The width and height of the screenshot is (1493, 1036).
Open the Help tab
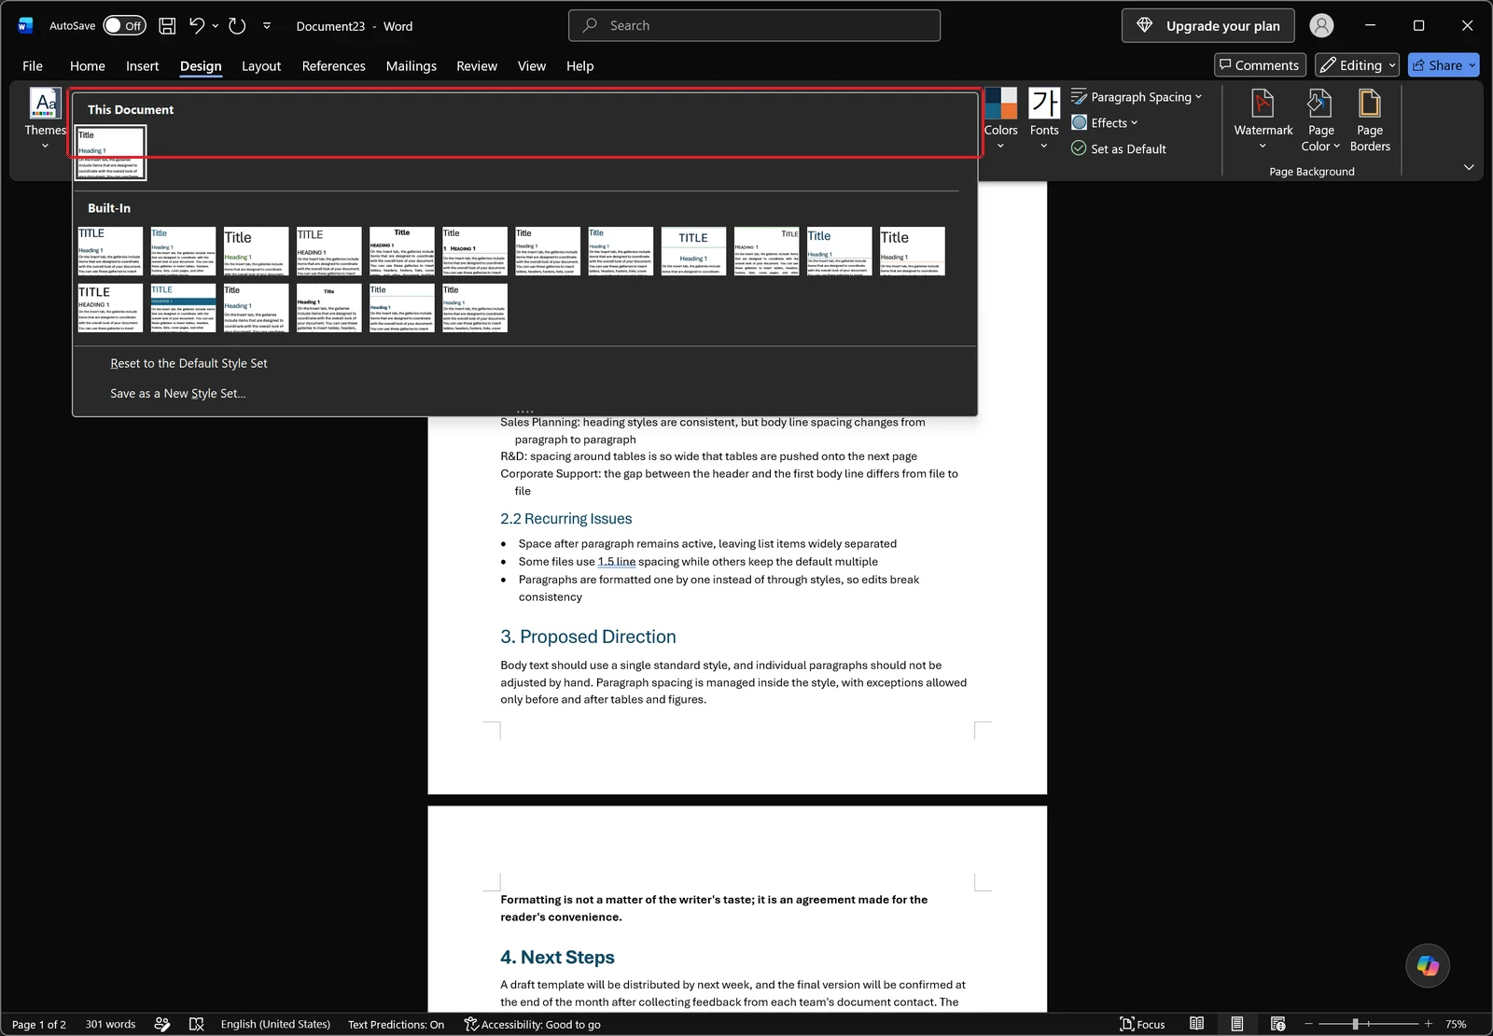[x=579, y=66]
